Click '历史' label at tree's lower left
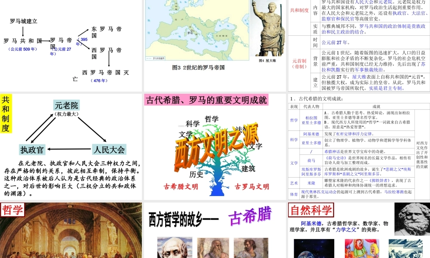Screen dimensions: 430x258 point(197,175)
